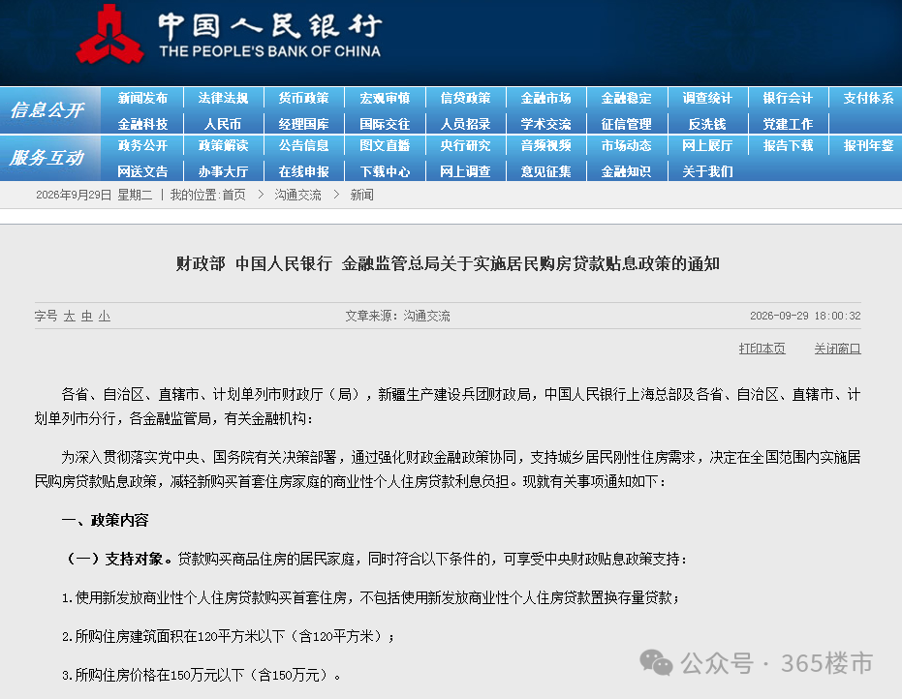Select 货币政策 in the navigation bar
The width and height of the screenshot is (902, 699).
304,99
